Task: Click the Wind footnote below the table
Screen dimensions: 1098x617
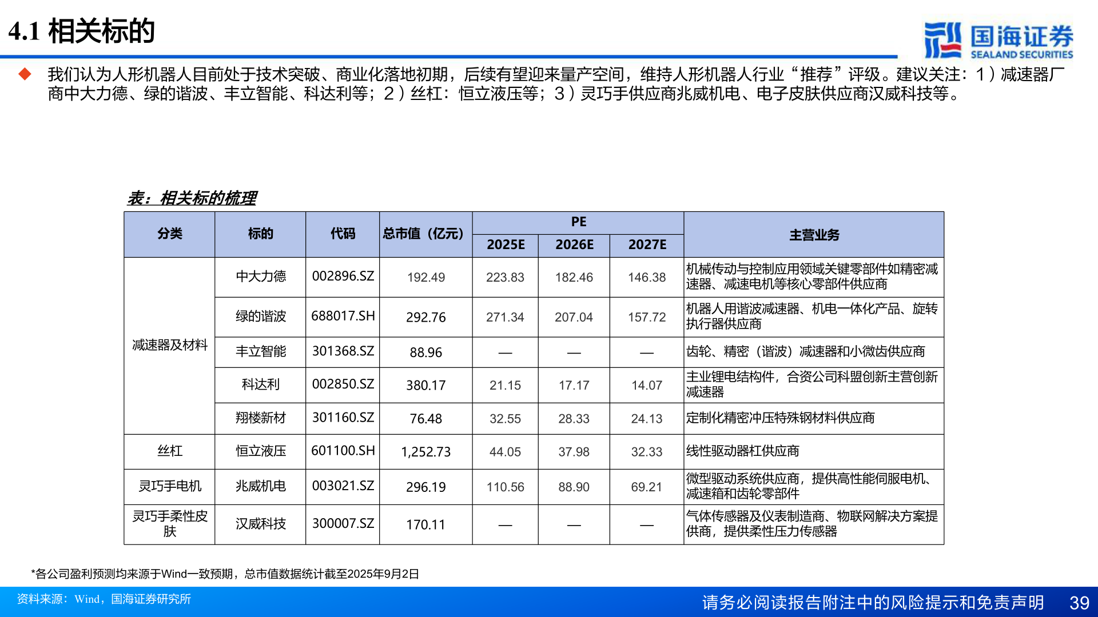Action: click(225, 574)
